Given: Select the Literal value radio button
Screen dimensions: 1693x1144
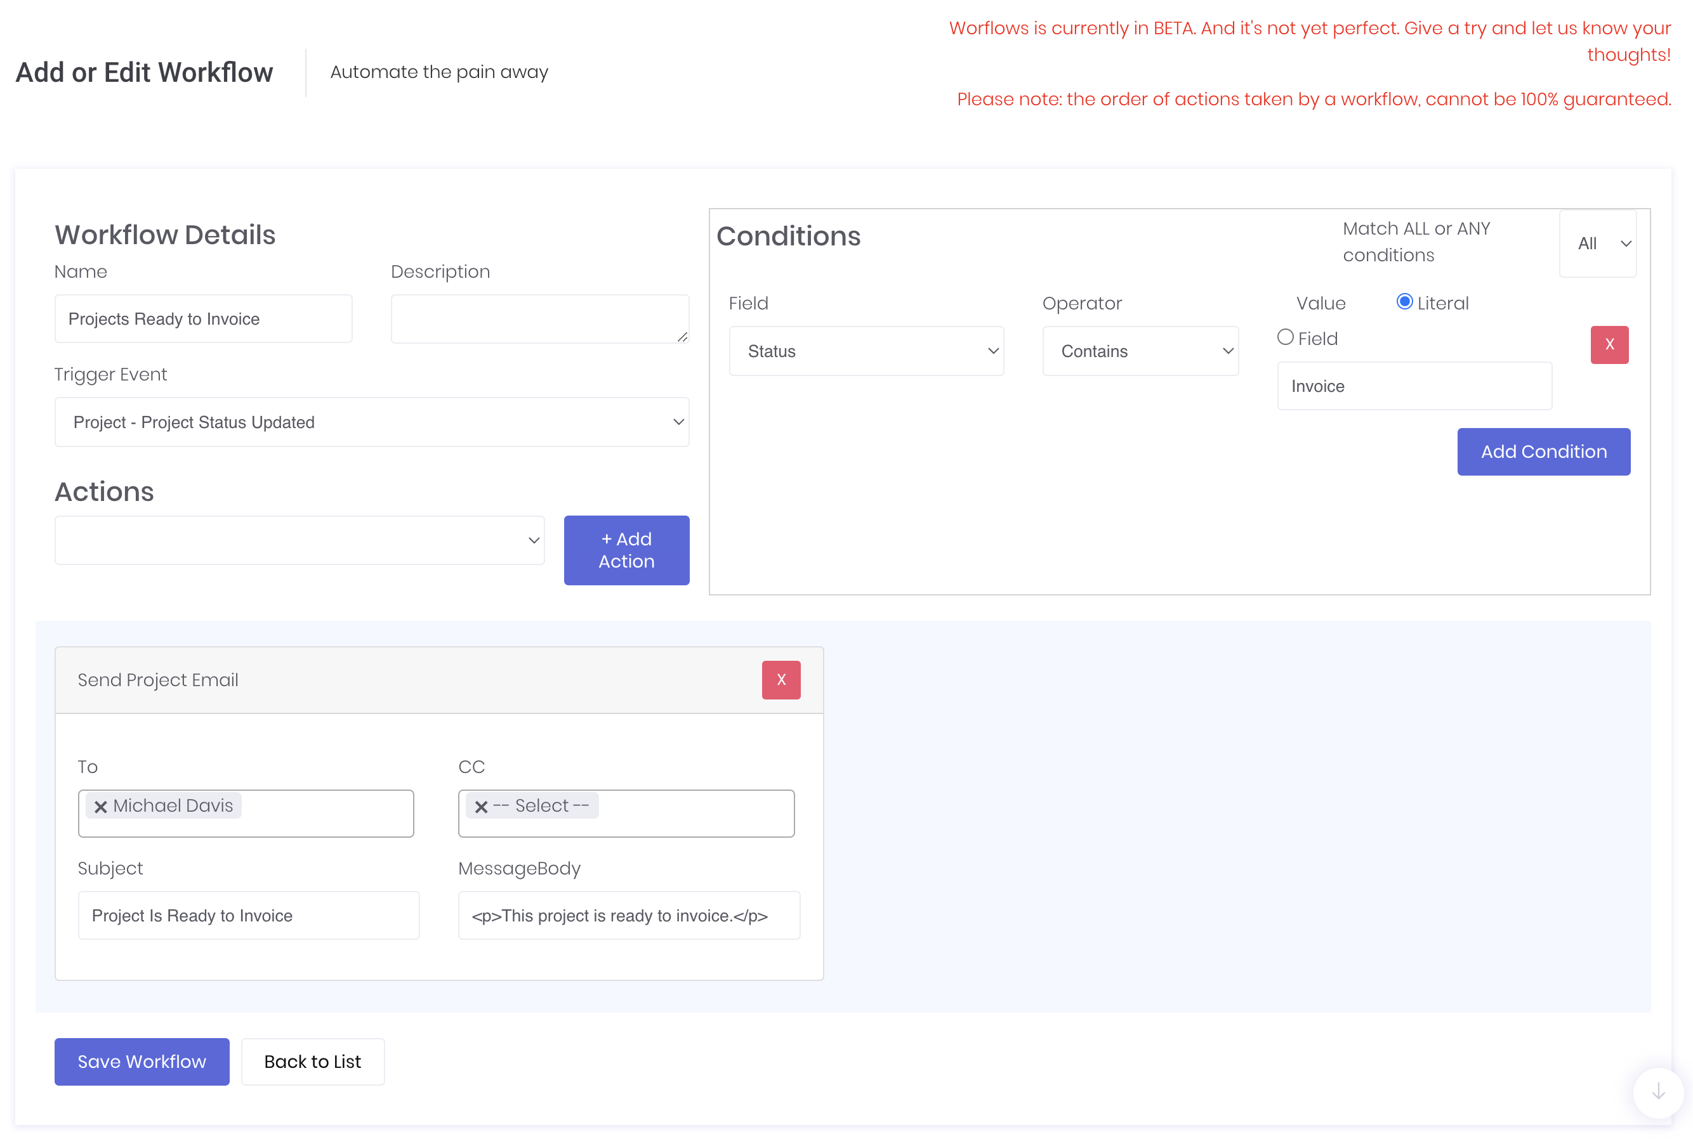Looking at the screenshot, I should click(1404, 301).
